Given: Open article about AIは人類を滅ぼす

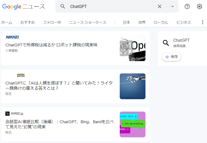Looking at the screenshot, I should coord(59,86).
